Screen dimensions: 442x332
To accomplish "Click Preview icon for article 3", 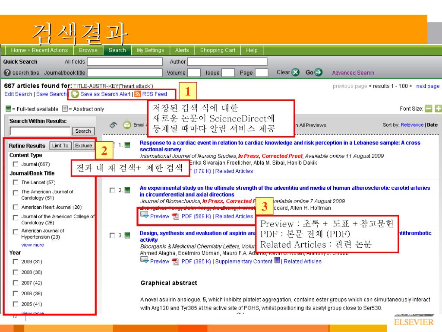I will pyautogui.click(x=144, y=260).
